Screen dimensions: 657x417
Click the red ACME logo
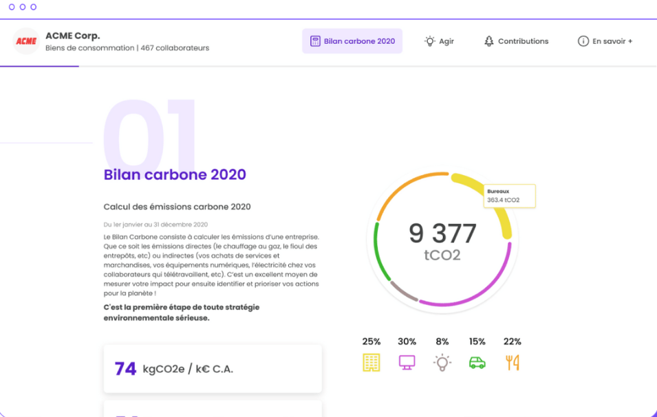click(x=25, y=41)
